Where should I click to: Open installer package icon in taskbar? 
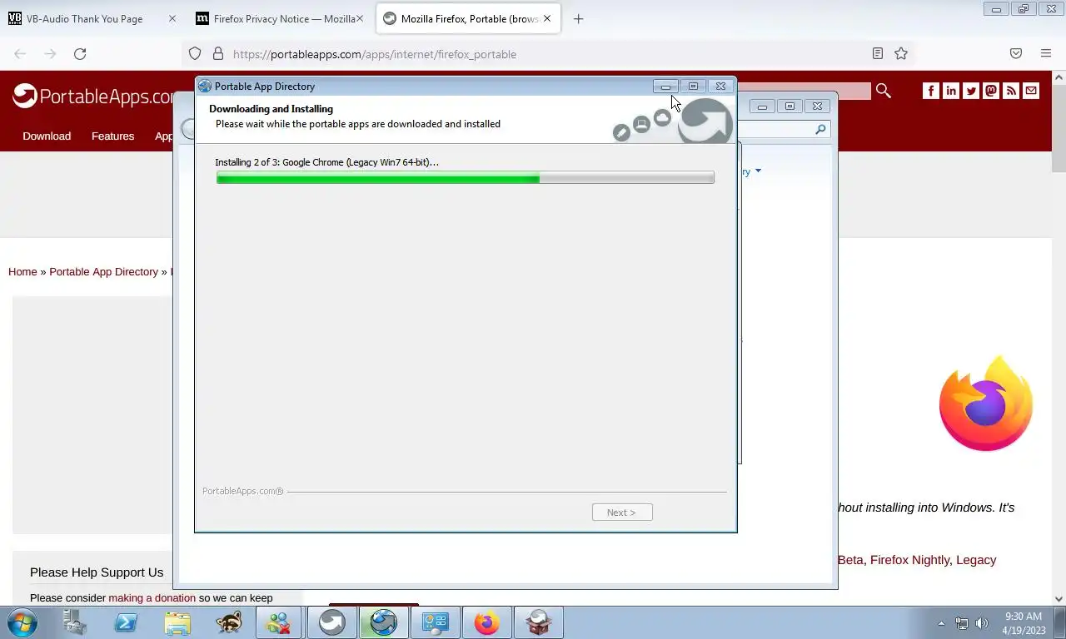(x=538, y=622)
